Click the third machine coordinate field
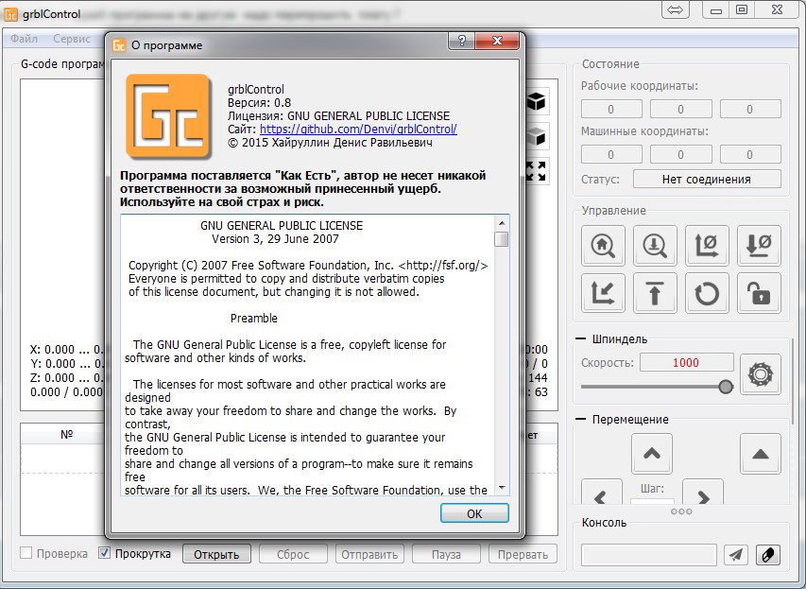Viewport: 806px width, 589px height. coord(750,154)
